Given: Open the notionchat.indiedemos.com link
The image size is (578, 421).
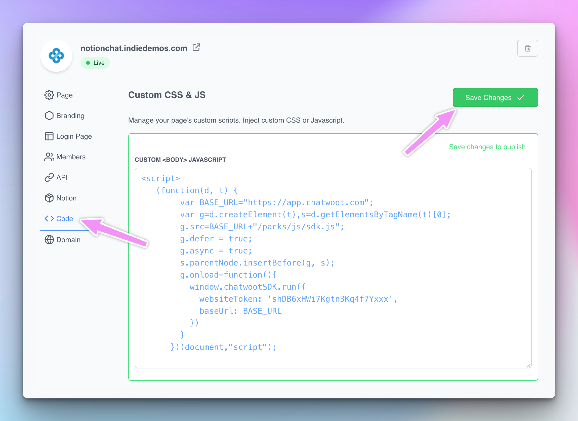Looking at the screenshot, I should [x=134, y=48].
